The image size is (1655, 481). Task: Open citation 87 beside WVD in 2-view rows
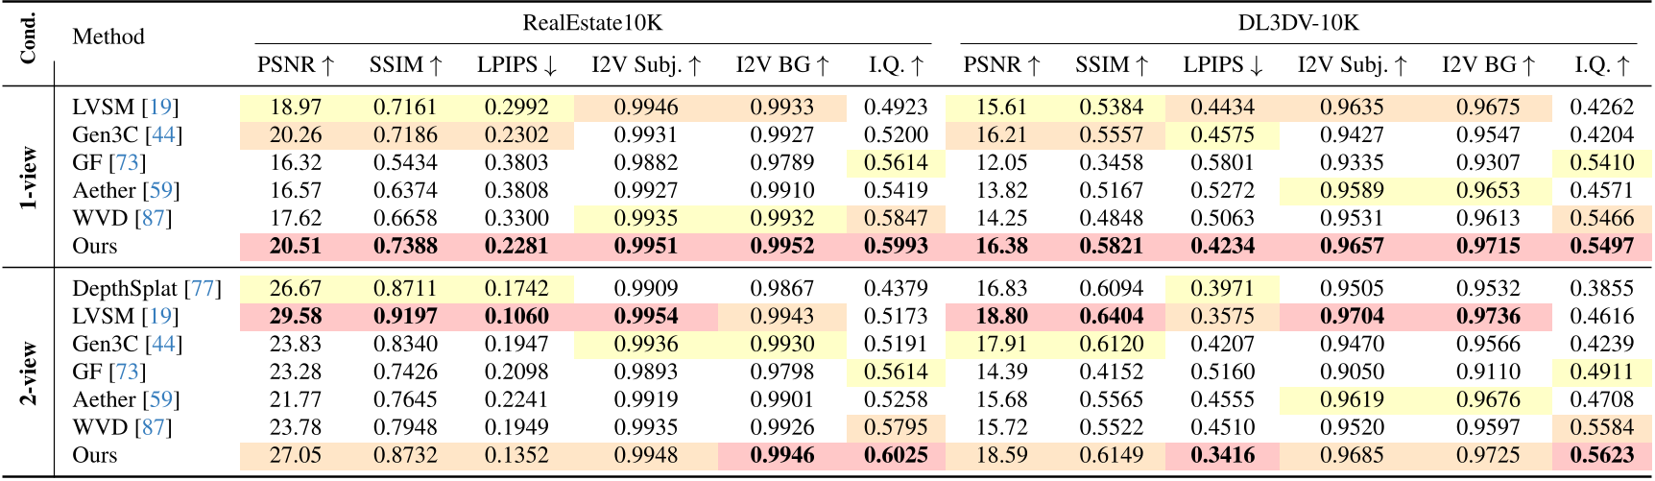pyautogui.click(x=153, y=428)
